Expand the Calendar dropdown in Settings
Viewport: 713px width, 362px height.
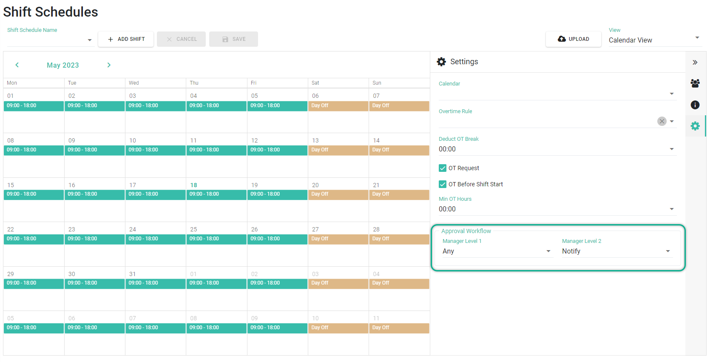pos(557,94)
